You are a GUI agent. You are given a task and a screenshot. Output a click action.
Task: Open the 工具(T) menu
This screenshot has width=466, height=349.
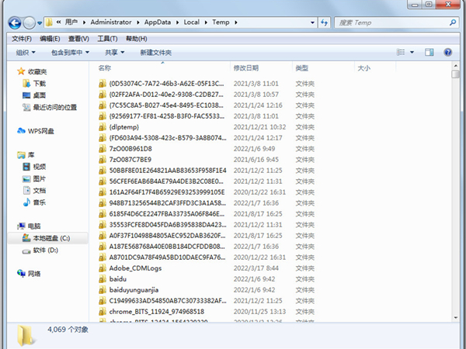[106, 38]
